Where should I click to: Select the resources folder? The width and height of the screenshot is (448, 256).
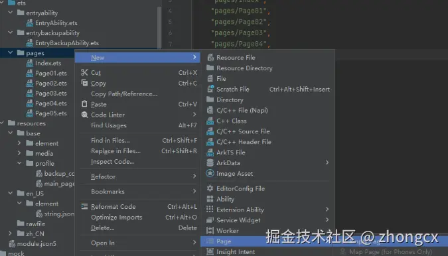pos(31,123)
